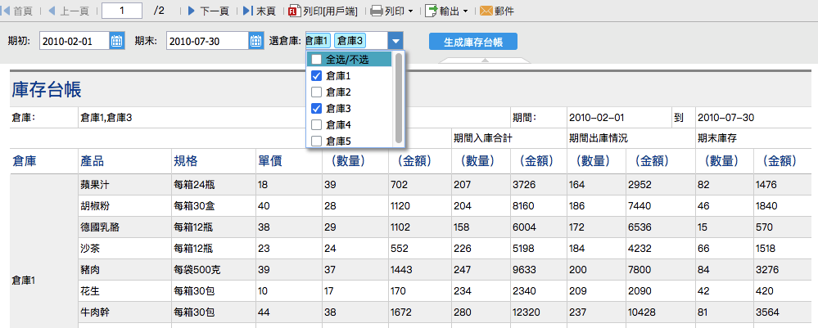Click the page number input field
The image size is (818, 328).
(123, 11)
